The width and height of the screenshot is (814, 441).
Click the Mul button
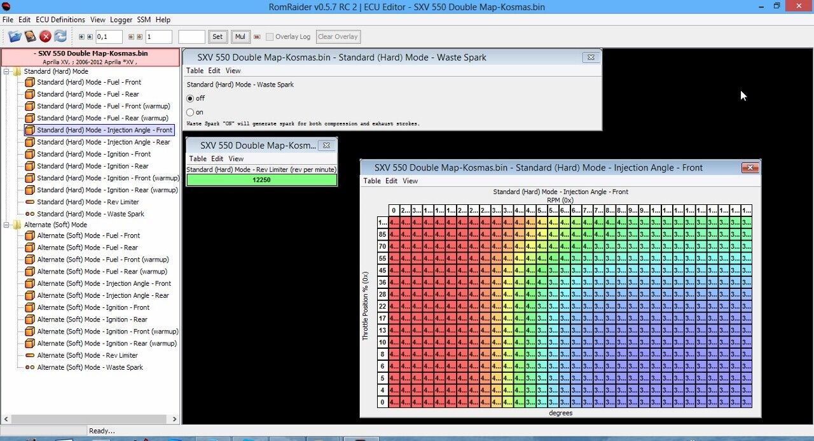[x=240, y=37]
